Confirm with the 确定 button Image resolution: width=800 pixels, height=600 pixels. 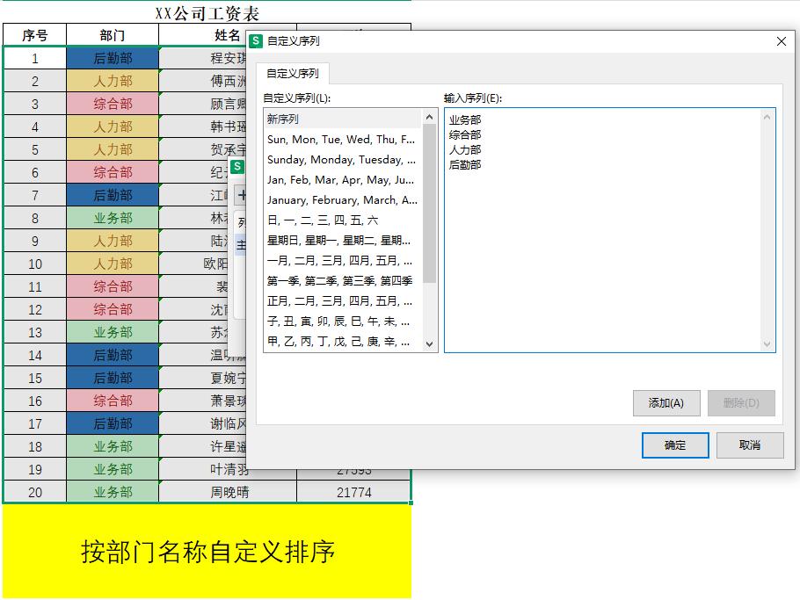[x=675, y=445]
